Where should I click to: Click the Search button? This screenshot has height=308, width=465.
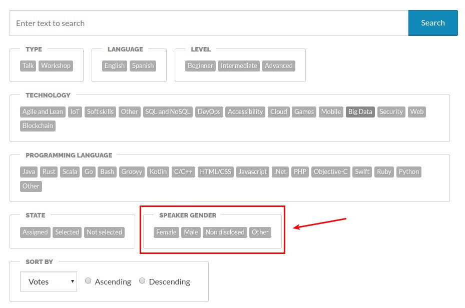(x=433, y=22)
